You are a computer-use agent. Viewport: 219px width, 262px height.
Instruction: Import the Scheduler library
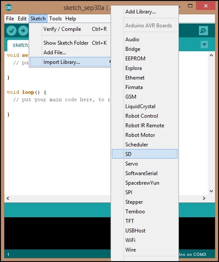145,144
